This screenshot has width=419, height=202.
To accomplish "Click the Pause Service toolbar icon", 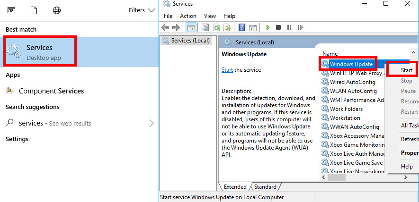I will 289,27.
